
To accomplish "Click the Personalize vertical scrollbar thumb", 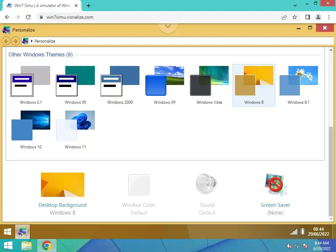I will click(x=331, y=172).
